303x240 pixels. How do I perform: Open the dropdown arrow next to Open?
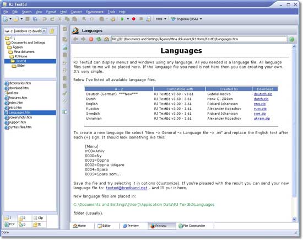coord(21,19)
